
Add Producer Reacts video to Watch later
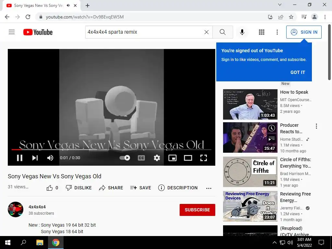tap(272, 128)
